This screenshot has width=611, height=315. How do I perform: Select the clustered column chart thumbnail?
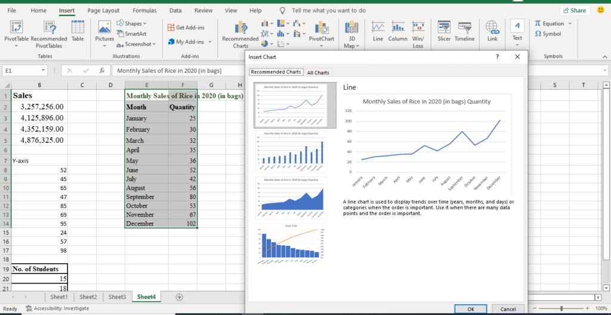tap(291, 152)
